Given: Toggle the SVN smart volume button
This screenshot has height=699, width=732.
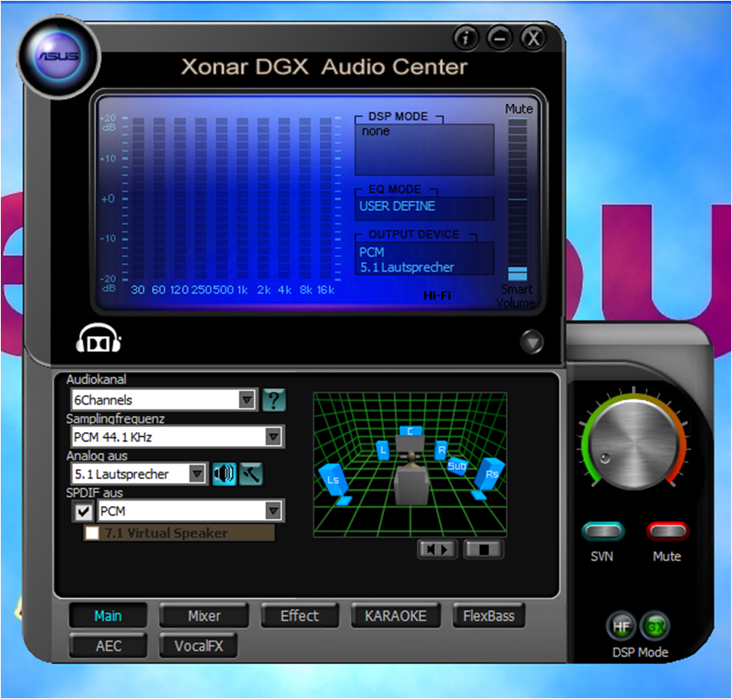Looking at the screenshot, I should tap(603, 531).
